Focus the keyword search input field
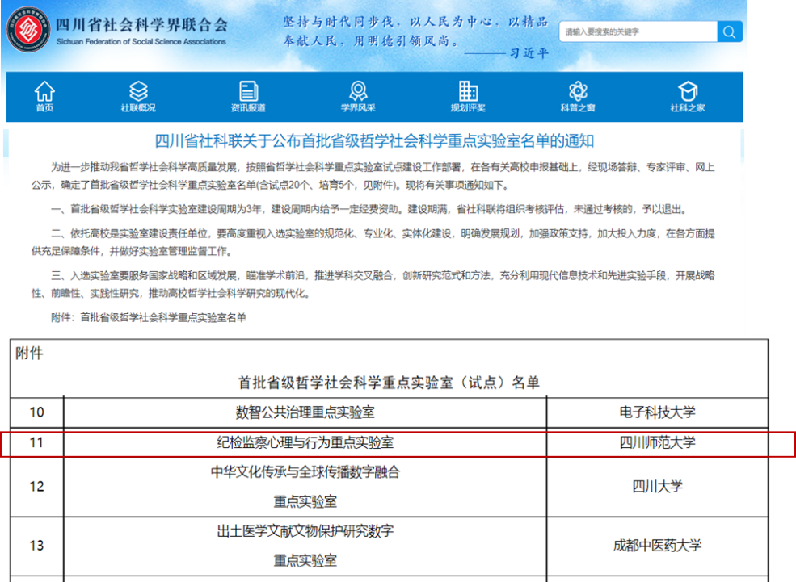Image resolution: width=796 pixels, height=582 pixels. pos(638,32)
